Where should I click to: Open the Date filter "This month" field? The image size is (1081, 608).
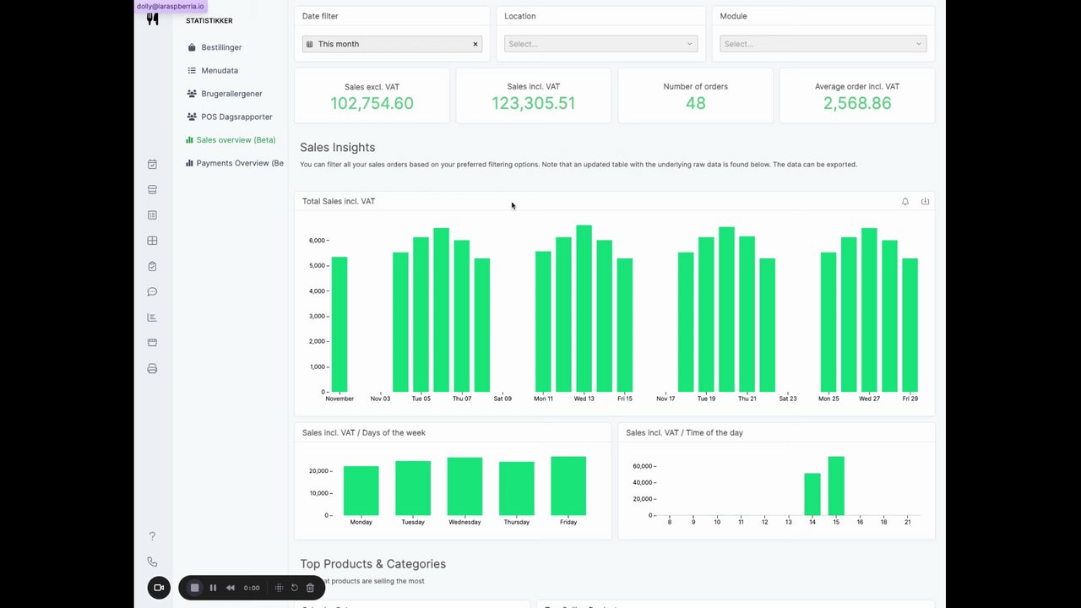tap(392, 44)
